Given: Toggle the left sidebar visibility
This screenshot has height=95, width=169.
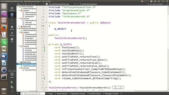Looking at the screenshot, I should pyautogui.click(x=18, y=93).
